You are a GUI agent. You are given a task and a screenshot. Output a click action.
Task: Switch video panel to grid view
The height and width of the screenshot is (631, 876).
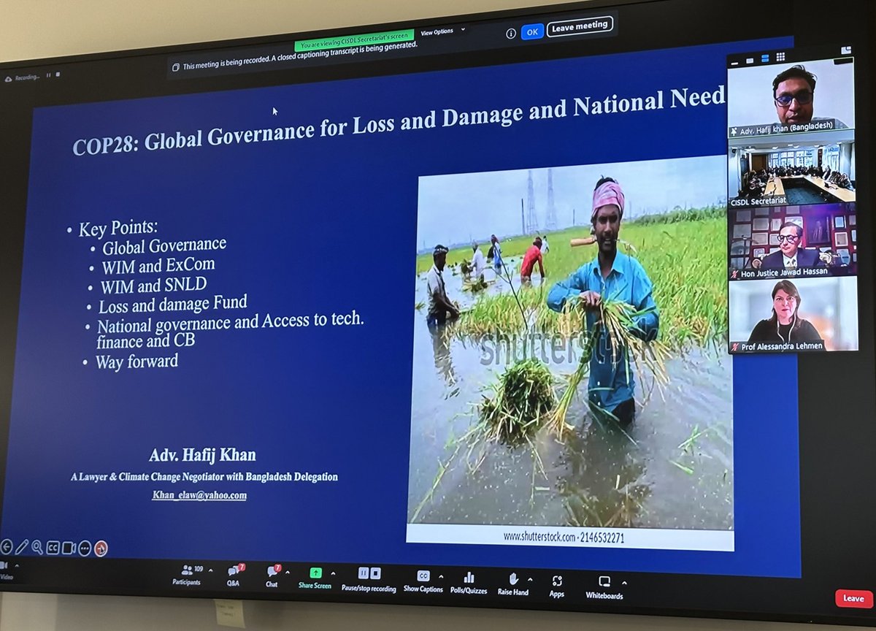click(780, 57)
